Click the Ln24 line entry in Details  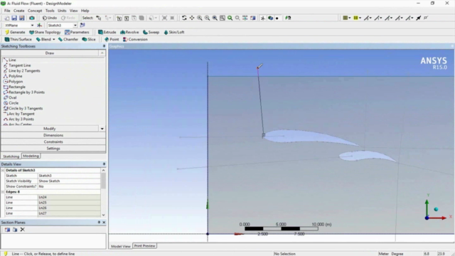click(69, 197)
